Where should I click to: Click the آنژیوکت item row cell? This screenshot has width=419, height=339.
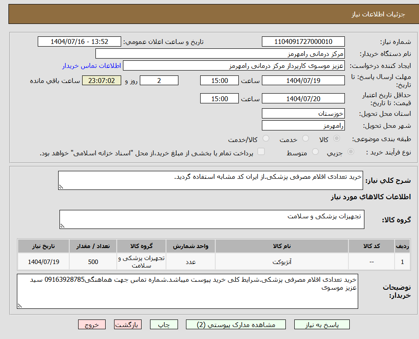[282, 262]
